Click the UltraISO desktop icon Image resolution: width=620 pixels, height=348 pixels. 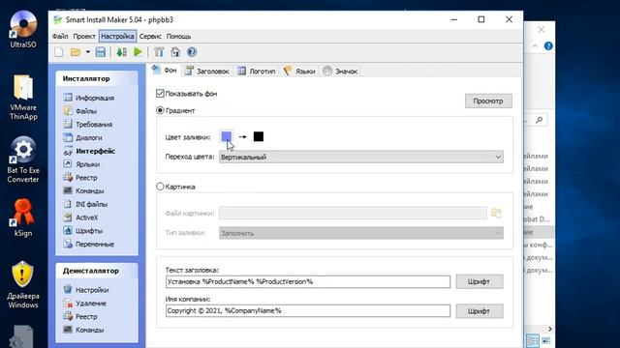23,30
